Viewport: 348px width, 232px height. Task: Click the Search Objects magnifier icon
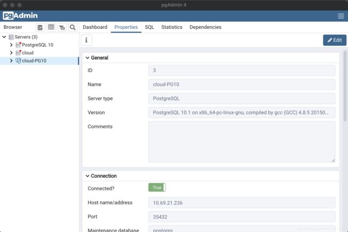coord(73,27)
